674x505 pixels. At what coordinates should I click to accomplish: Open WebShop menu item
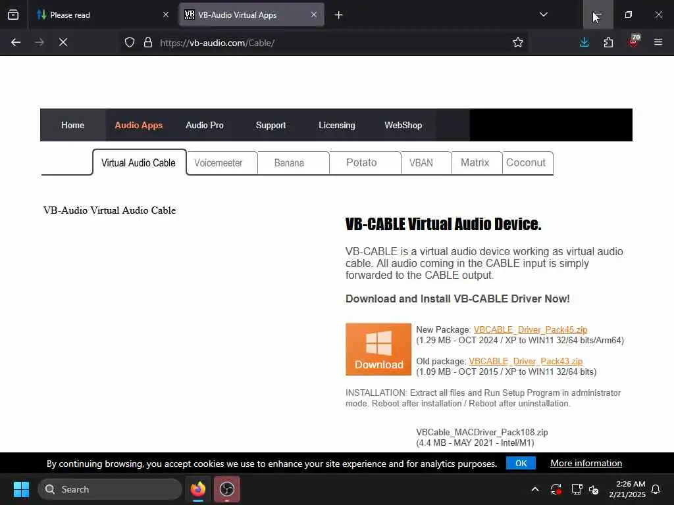403,126
